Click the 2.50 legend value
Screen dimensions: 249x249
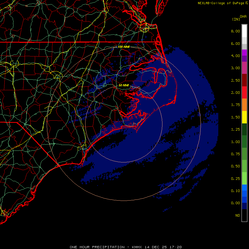pos(235,80)
